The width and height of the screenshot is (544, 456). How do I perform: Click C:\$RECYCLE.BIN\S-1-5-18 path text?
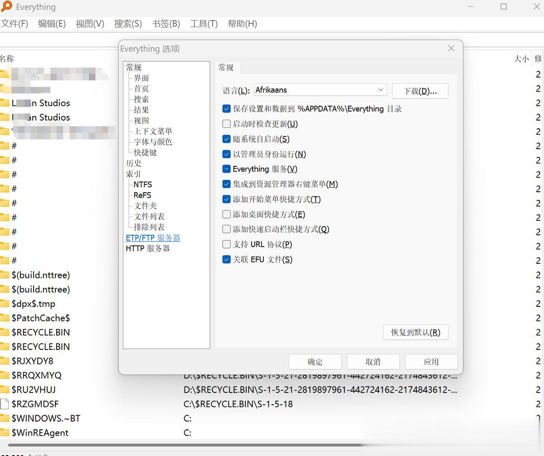[x=238, y=404]
